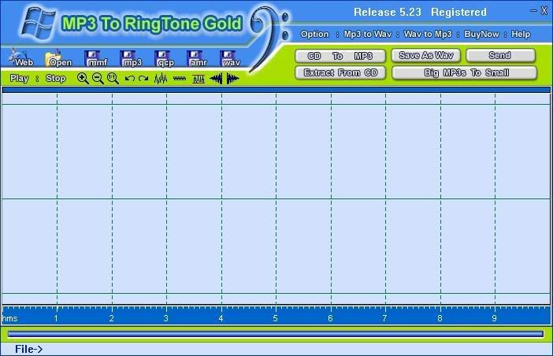Click the zoom out magnifier
The width and height of the screenshot is (553, 356).
tap(98, 78)
